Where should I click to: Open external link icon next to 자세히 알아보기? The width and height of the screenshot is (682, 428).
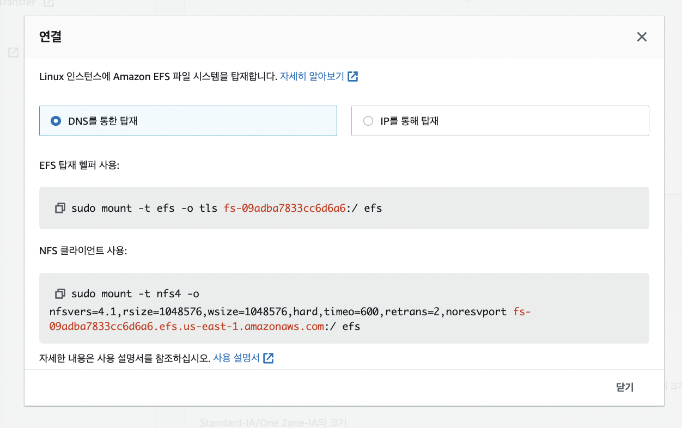tap(353, 76)
